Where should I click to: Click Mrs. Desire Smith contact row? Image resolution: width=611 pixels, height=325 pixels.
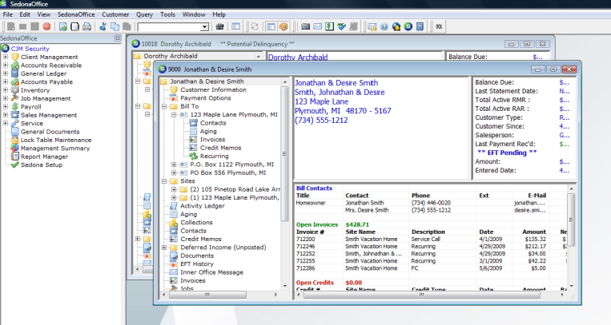[432, 210]
